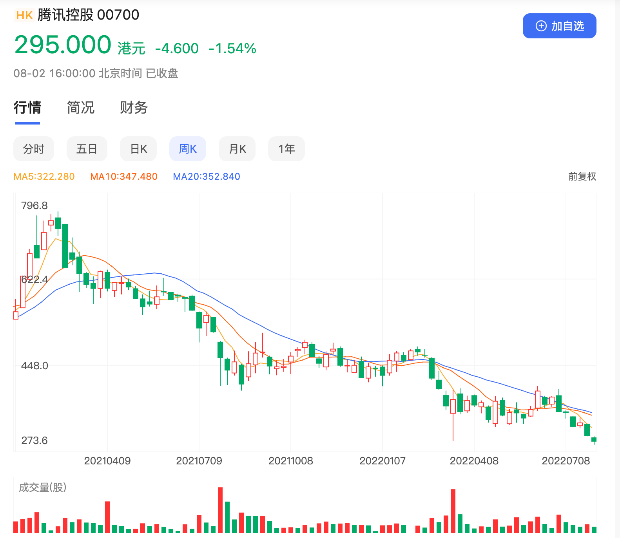
Task: Open the 前复权 adjustment option
Action: pyautogui.click(x=582, y=177)
